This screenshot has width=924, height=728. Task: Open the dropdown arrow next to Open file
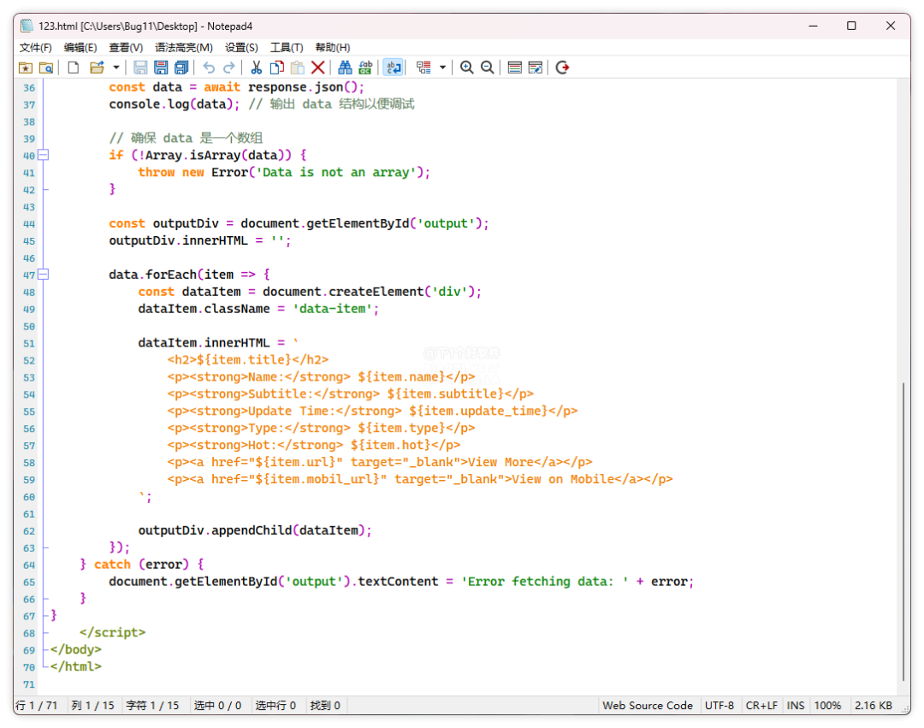pyautogui.click(x=115, y=68)
